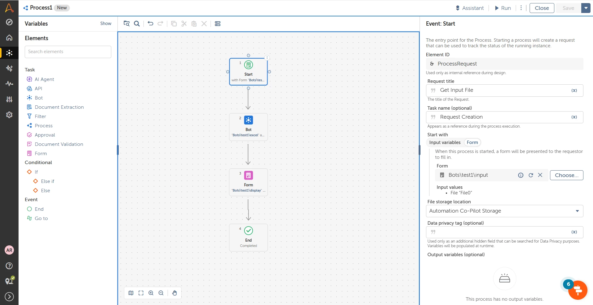593x305 pixels.
Task: Click the layout list view toolbar icon
Action: [x=218, y=24]
